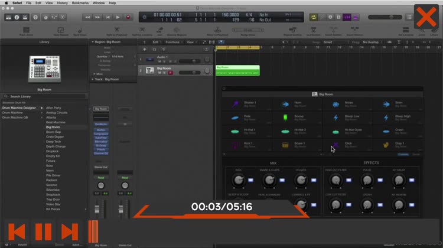Click the Bleep Low lightning pad
The image size is (443, 248).
348,118
